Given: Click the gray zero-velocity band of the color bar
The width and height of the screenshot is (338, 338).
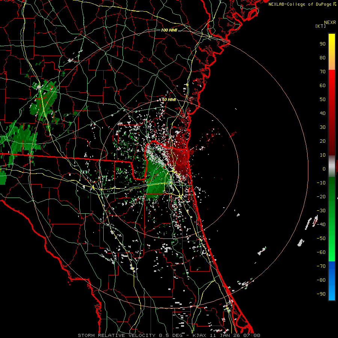Looking at the screenshot, I should pos(332,166).
